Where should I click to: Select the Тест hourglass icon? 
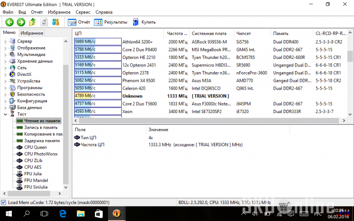click(12, 114)
